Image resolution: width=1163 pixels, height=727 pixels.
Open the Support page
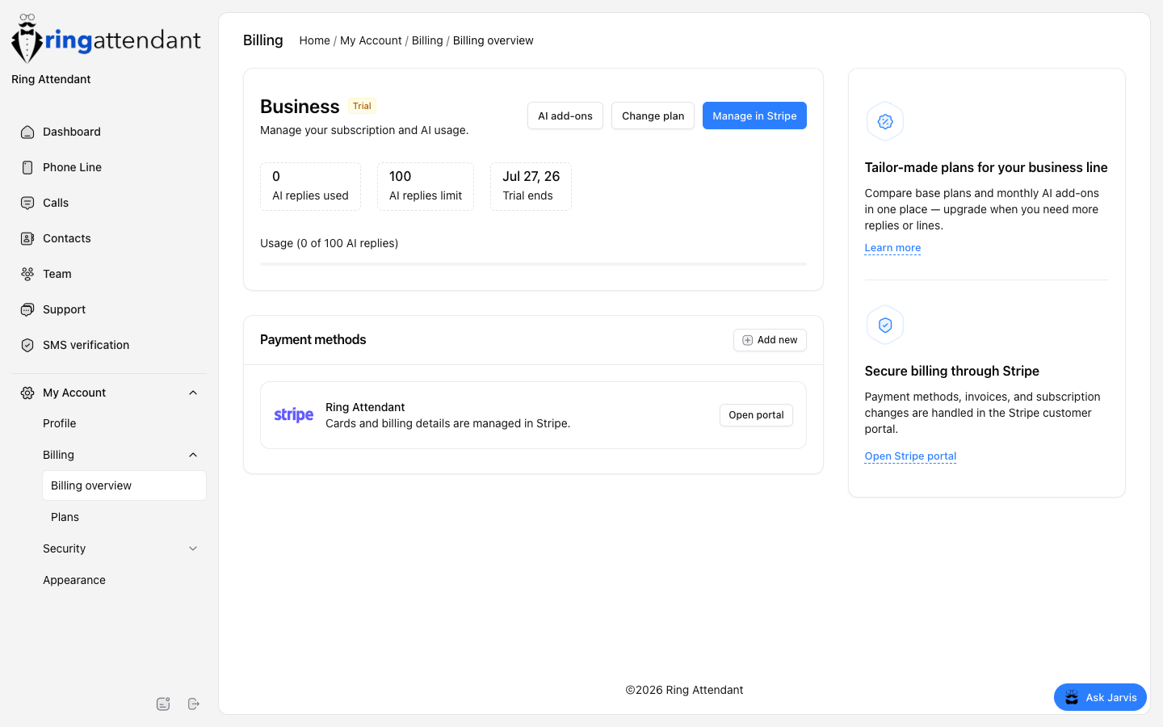[109, 309]
